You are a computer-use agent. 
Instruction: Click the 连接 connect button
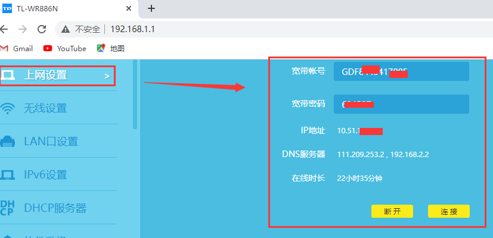pyautogui.click(x=449, y=211)
